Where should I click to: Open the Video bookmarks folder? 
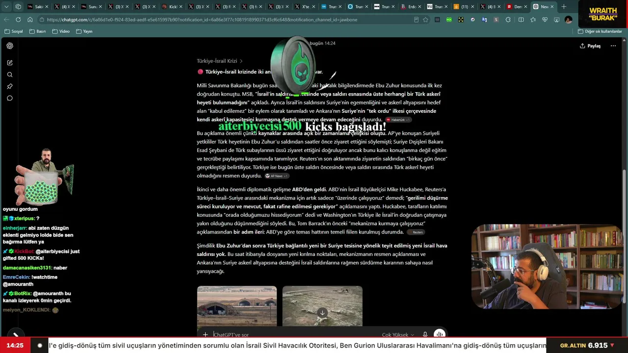click(61, 31)
